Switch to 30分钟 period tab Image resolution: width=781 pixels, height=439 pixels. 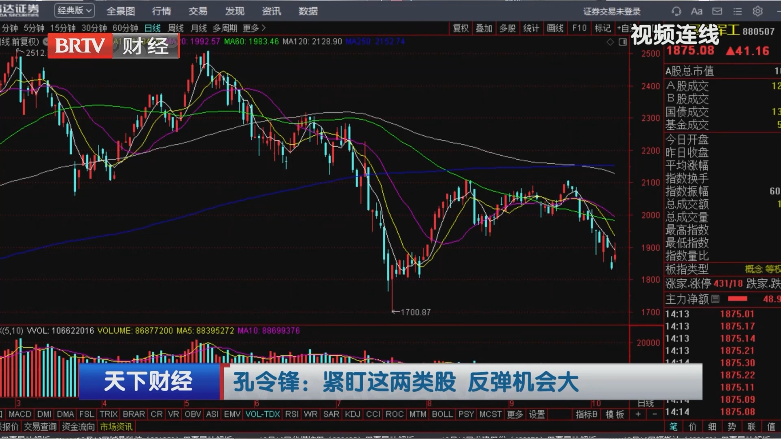pyautogui.click(x=94, y=28)
